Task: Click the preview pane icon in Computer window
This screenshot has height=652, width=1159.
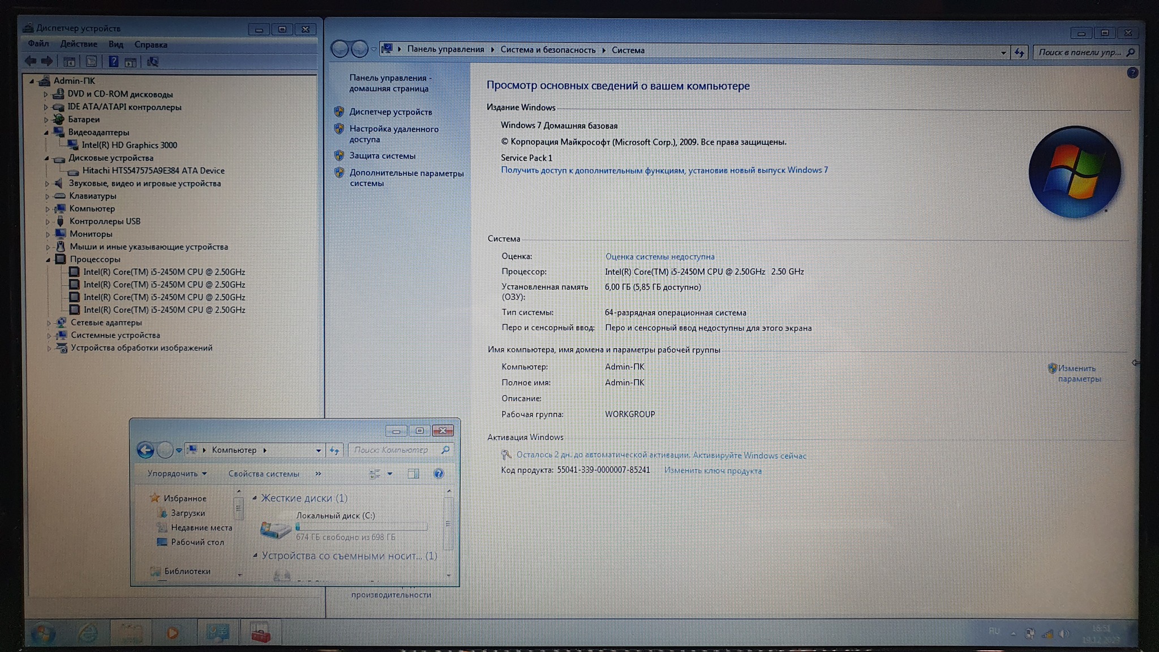Action: pyautogui.click(x=413, y=474)
